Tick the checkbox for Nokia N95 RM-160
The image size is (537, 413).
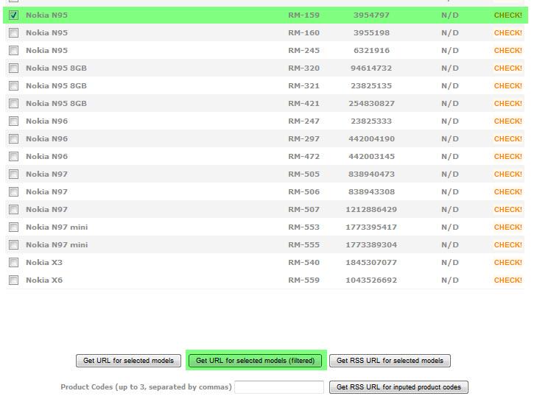14,33
